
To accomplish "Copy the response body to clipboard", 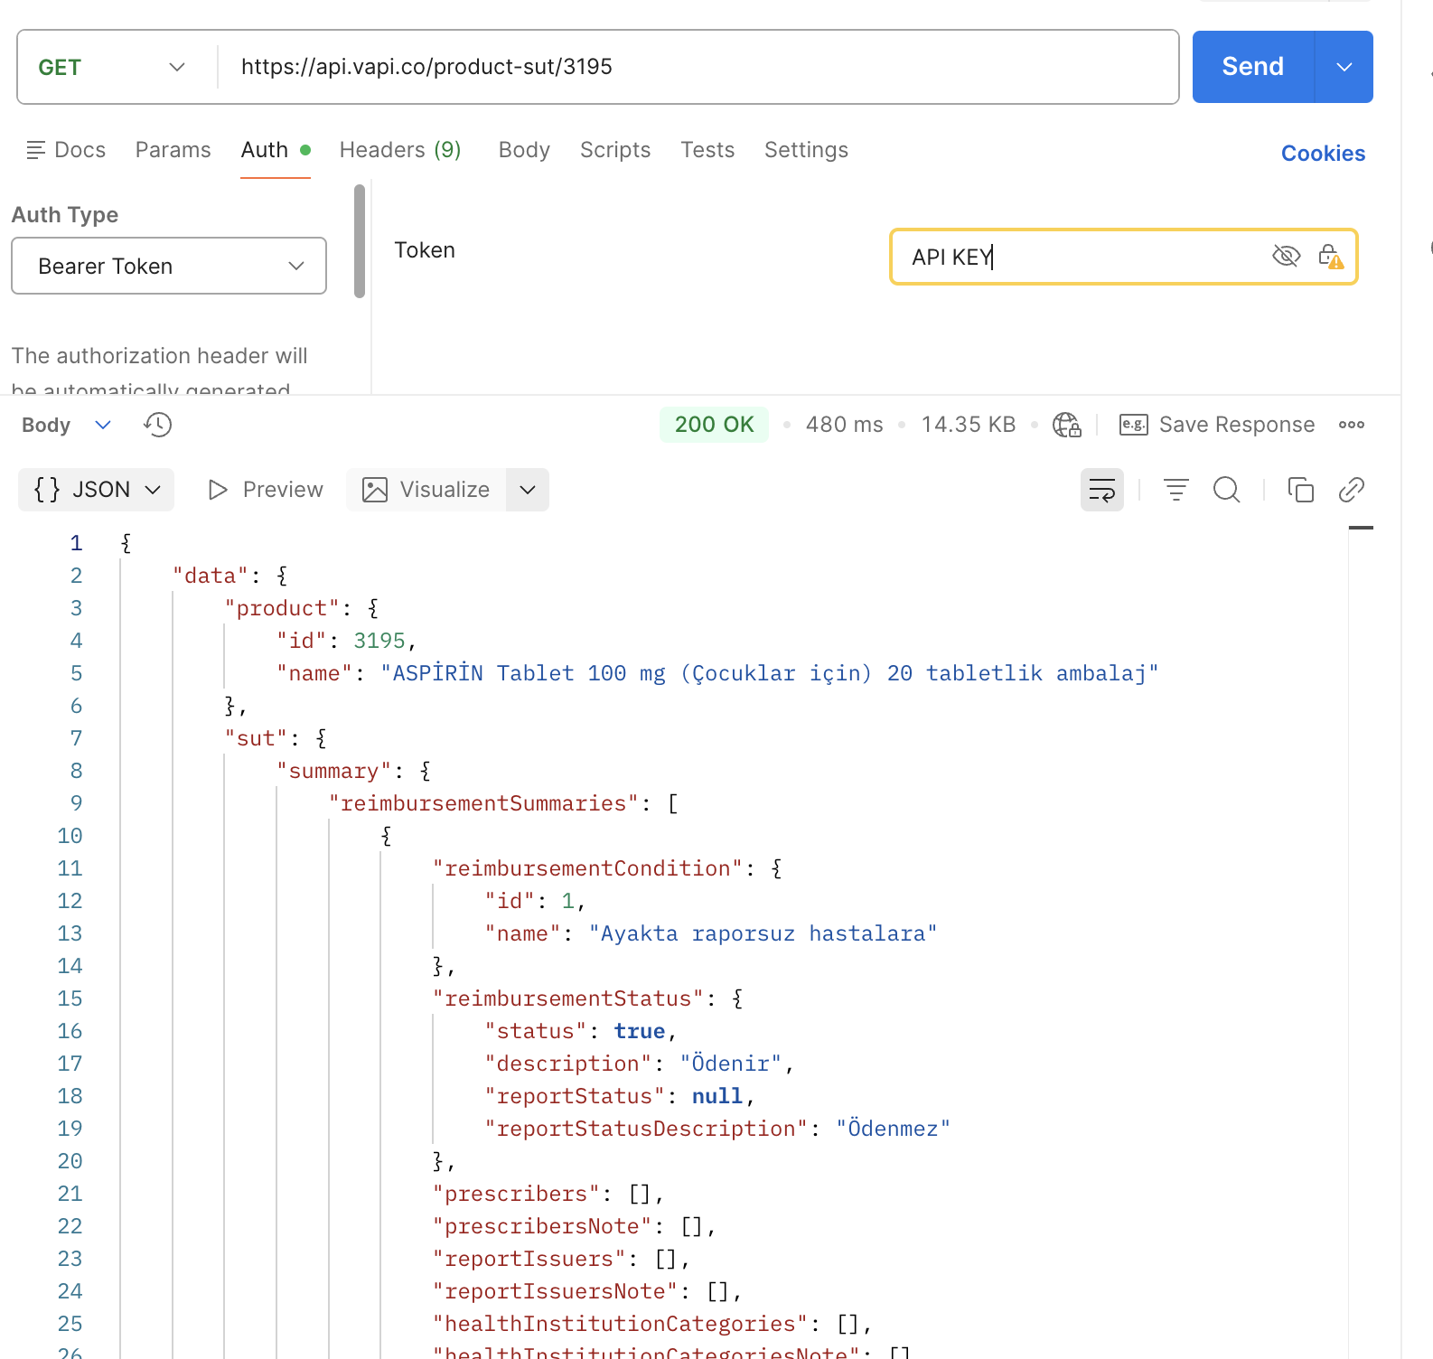I will tap(1300, 490).
